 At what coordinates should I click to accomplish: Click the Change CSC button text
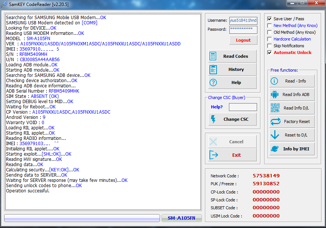tap(236, 119)
